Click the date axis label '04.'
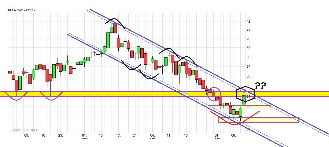This screenshot has height=147, width=329. coord(153,135)
